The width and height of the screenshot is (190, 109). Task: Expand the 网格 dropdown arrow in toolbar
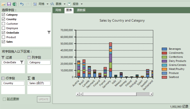click(47, 4)
